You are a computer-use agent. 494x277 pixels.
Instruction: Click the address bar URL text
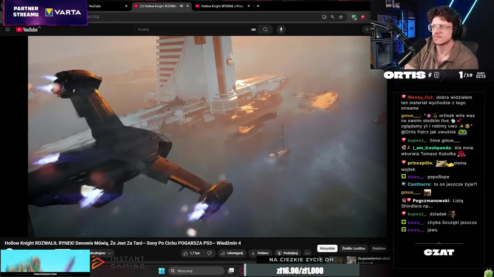click(x=93, y=17)
